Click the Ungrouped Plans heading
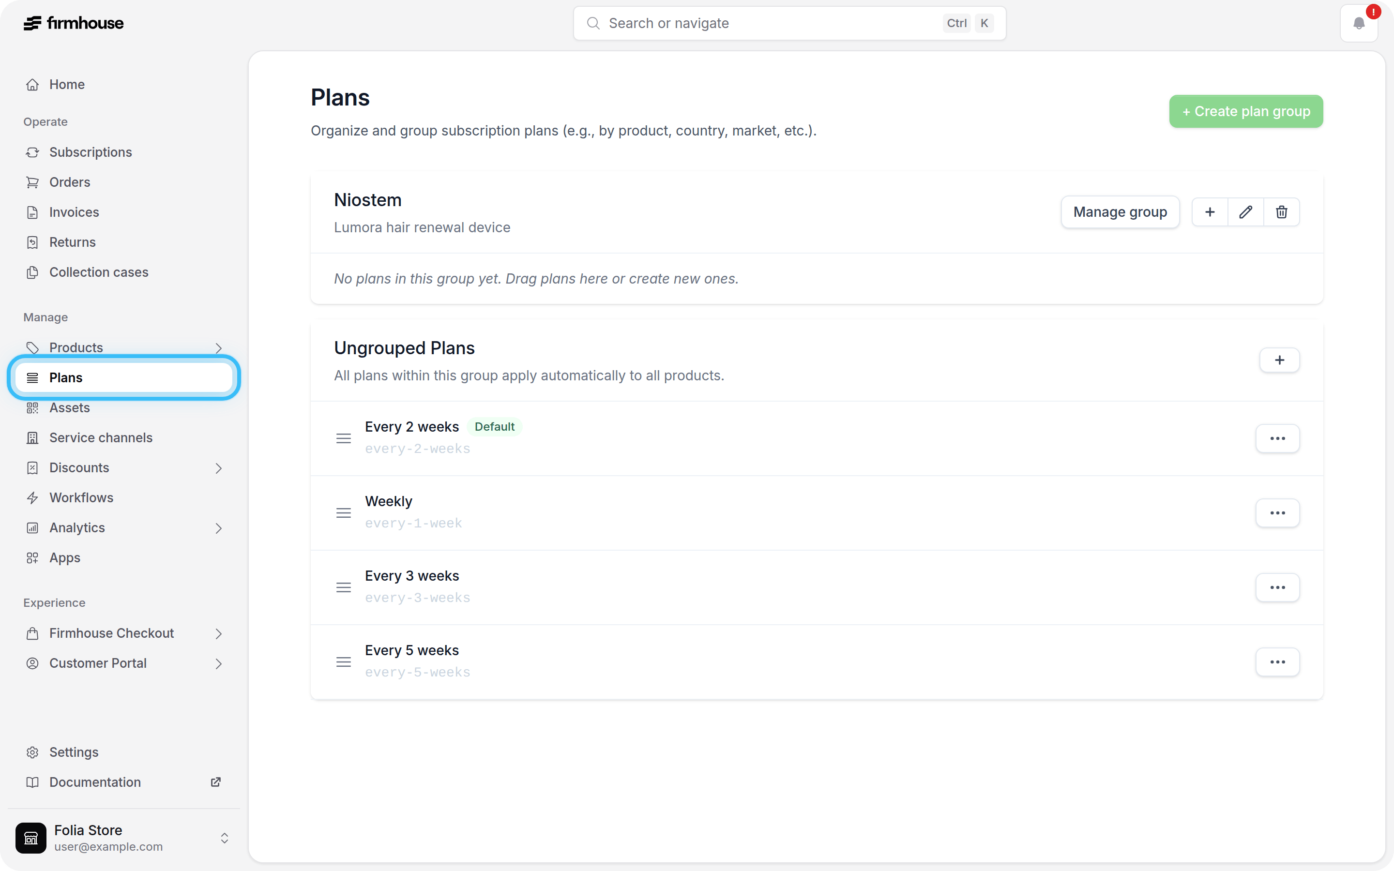The image size is (1394, 871). [x=404, y=348]
